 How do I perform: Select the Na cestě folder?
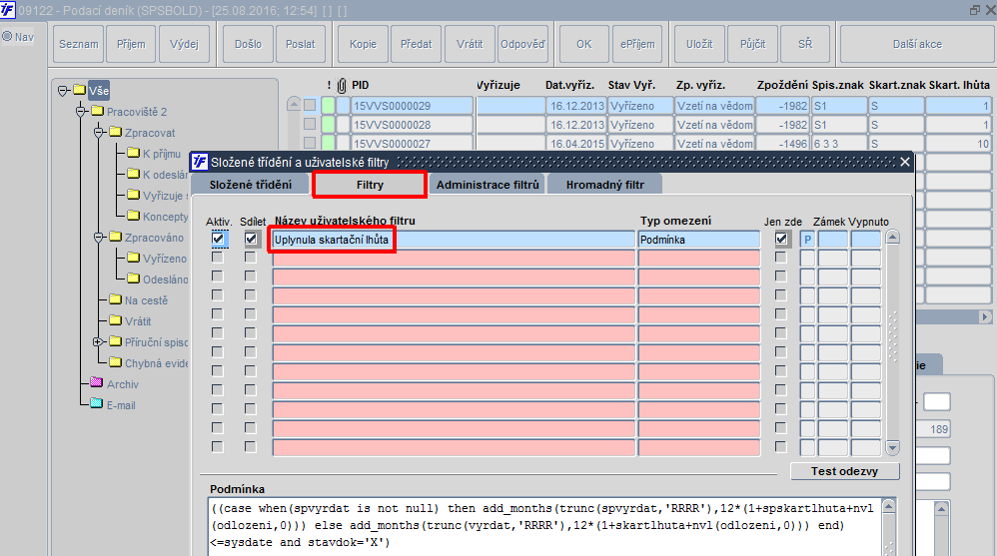click(146, 300)
